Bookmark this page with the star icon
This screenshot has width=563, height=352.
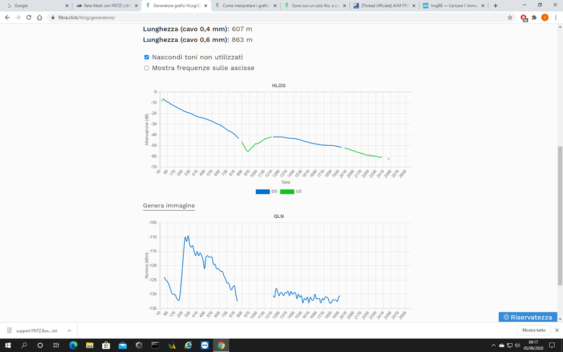(510, 17)
